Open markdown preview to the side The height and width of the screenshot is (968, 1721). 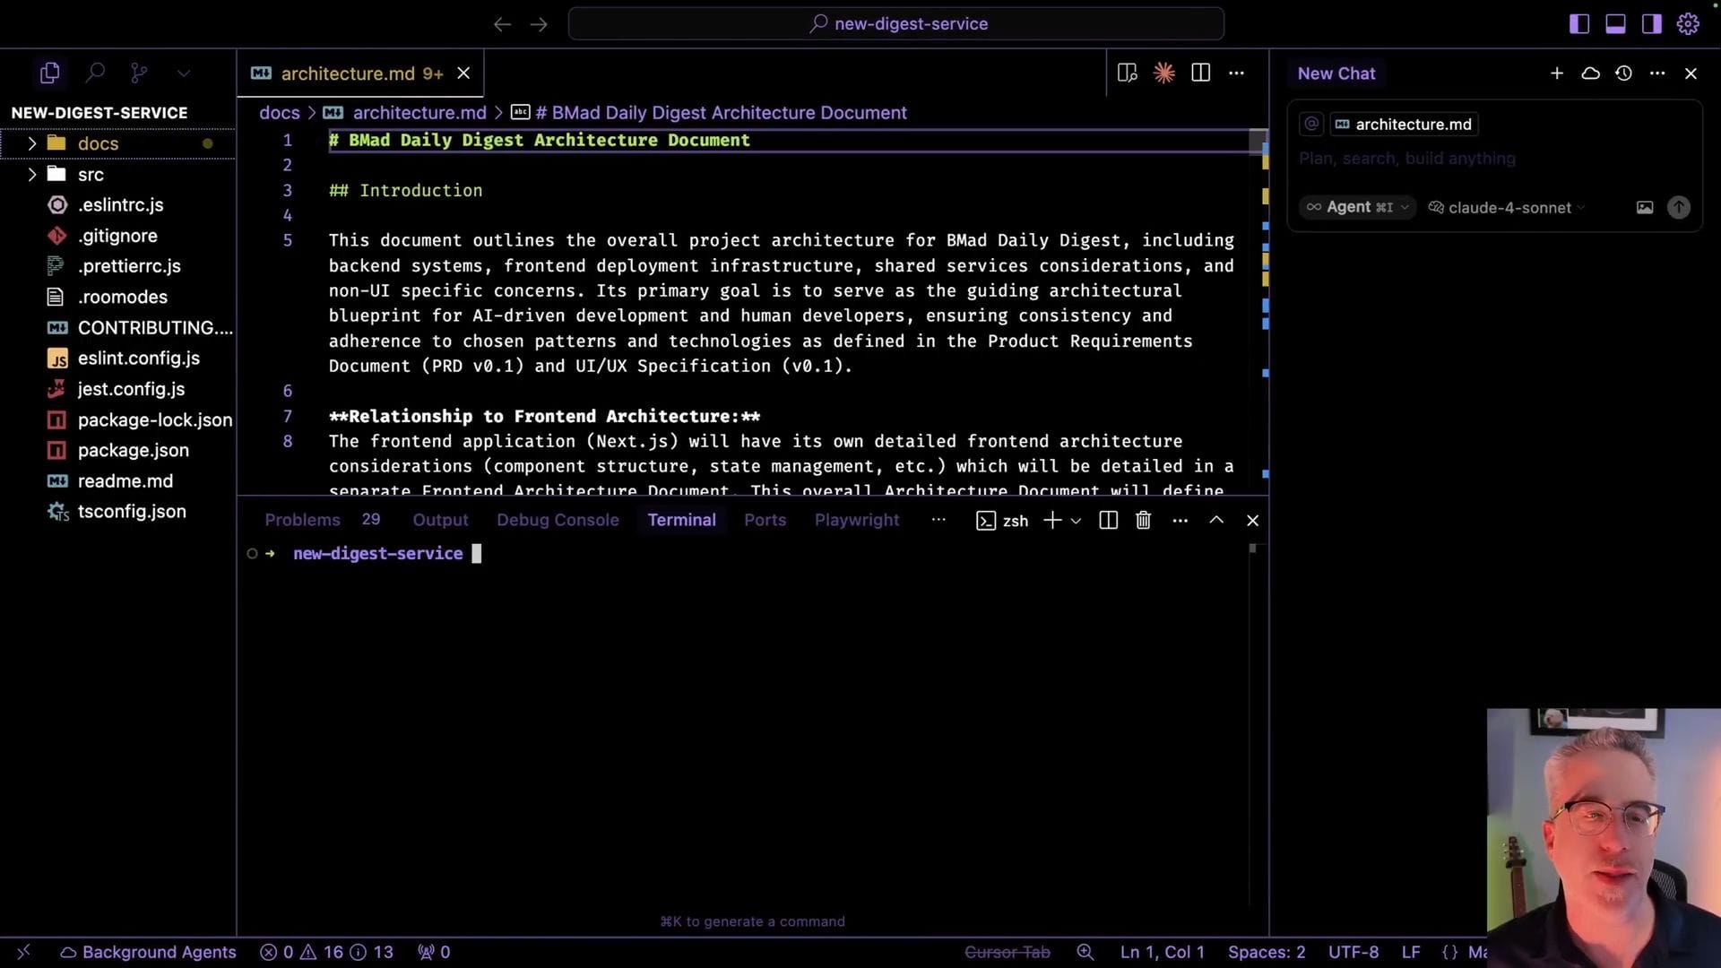[x=1128, y=73]
